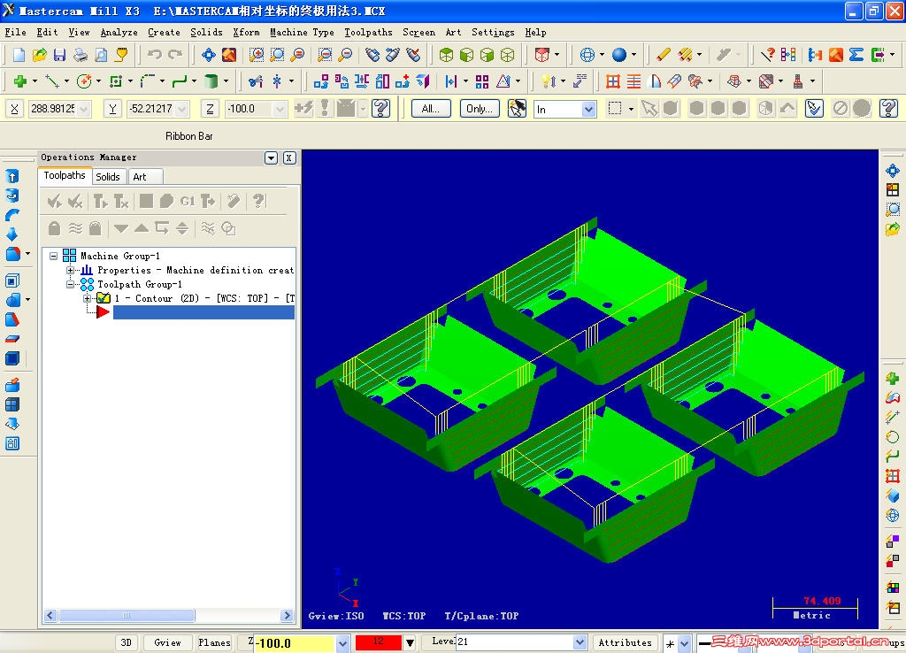Screen dimensions: 906x653
Task: Click the Analyze question-mark arrow icon
Action: point(767,55)
